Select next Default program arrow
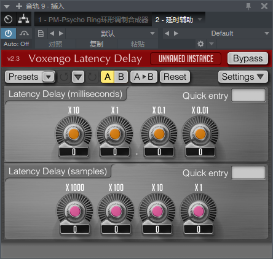The height and width of the screenshot is (259, 273). [176, 33]
